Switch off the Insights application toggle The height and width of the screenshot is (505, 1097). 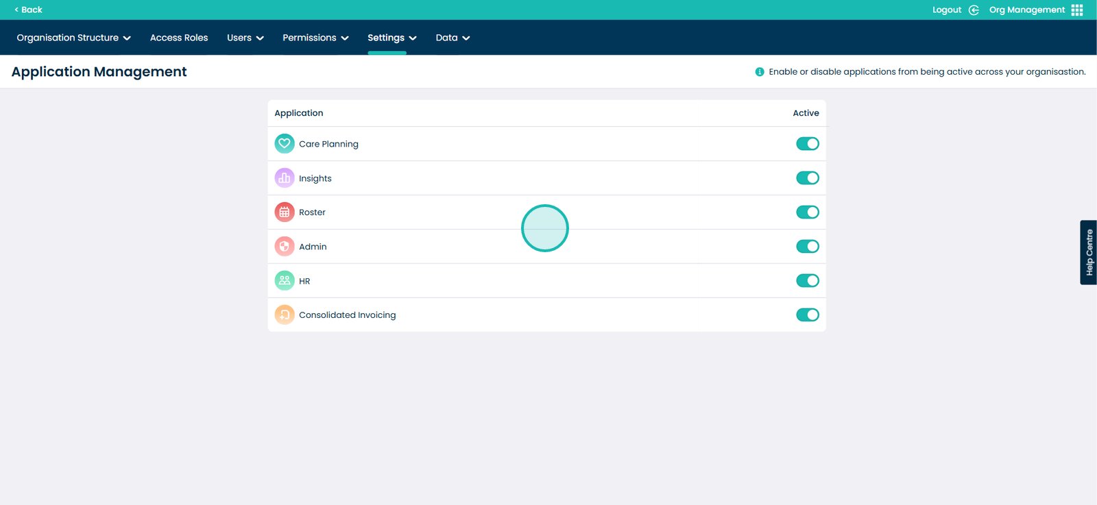click(807, 178)
